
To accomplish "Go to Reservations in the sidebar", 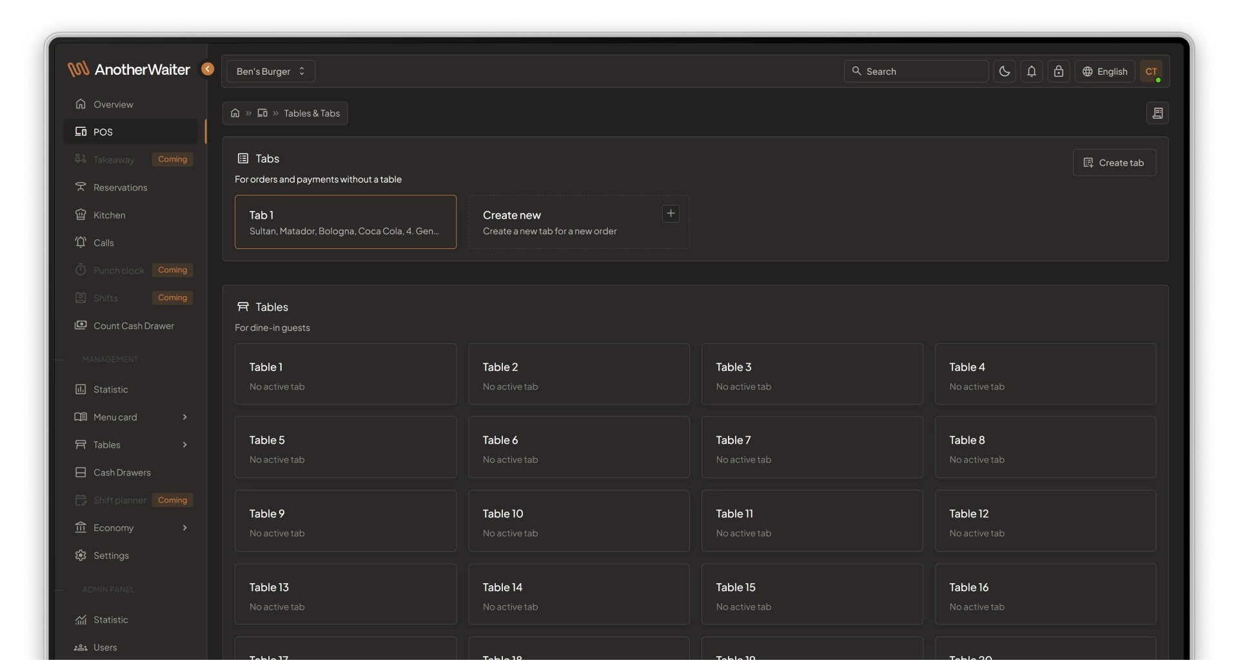I will tap(131, 187).
